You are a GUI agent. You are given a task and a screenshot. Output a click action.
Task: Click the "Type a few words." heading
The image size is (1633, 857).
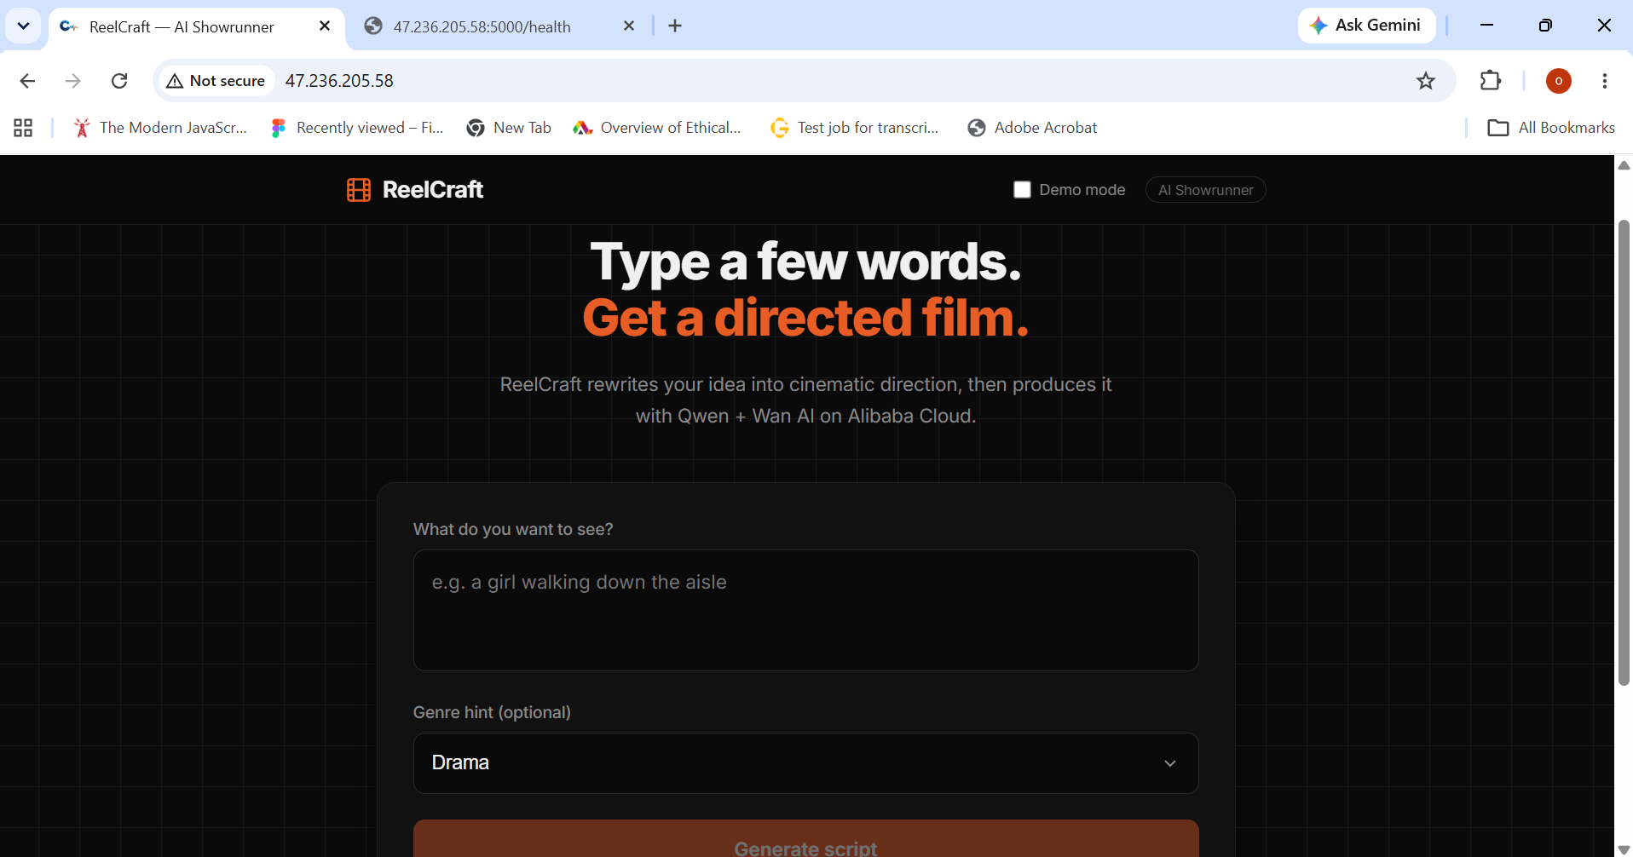click(805, 262)
